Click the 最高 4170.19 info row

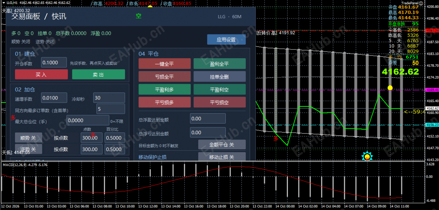pos(404,12)
